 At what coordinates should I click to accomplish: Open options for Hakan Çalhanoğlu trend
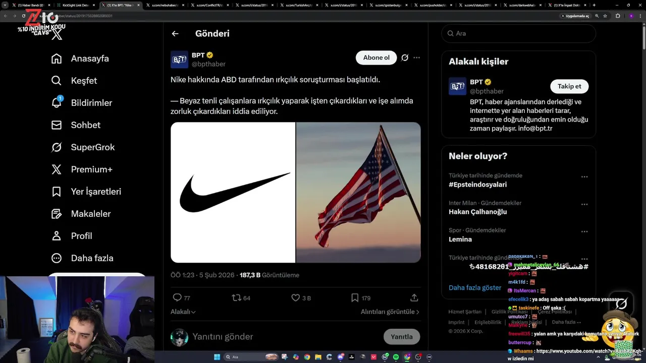click(584, 204)
